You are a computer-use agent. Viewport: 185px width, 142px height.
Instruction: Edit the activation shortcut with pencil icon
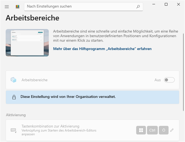point(172,130)
